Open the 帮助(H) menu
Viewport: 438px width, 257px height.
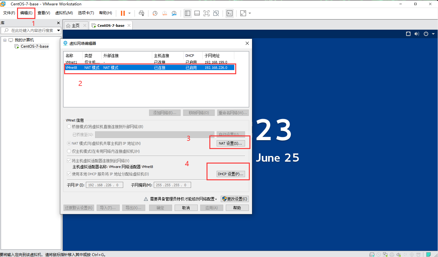coord(105,13)
